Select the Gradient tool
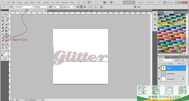Viewport: 189px width, 101px height. [6, 31]
